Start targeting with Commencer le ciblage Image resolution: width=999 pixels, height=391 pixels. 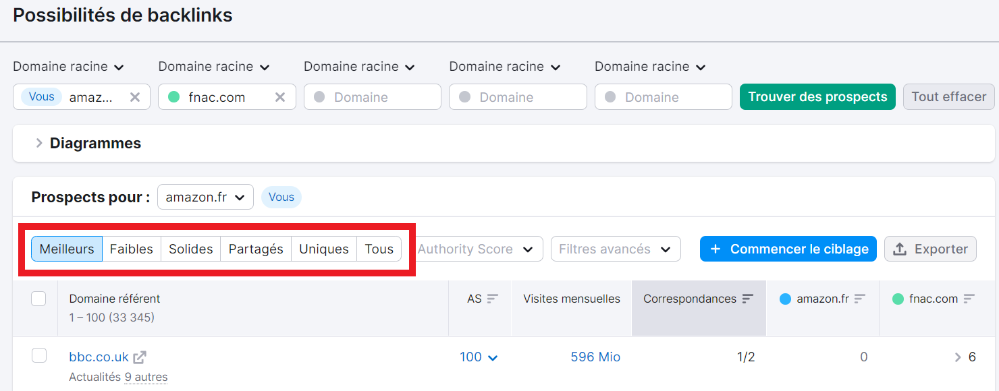pos(788,249)
